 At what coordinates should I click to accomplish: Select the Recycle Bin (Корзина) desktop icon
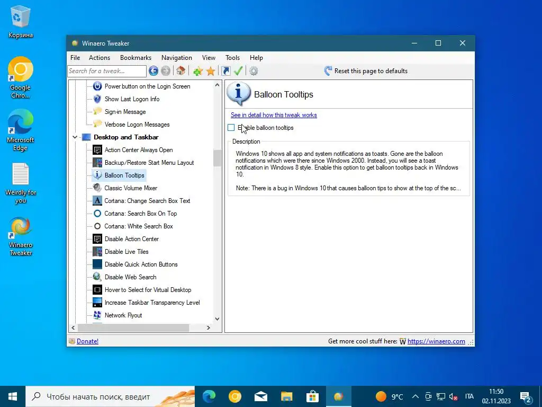pyautogui.click(x=21, y=21)
